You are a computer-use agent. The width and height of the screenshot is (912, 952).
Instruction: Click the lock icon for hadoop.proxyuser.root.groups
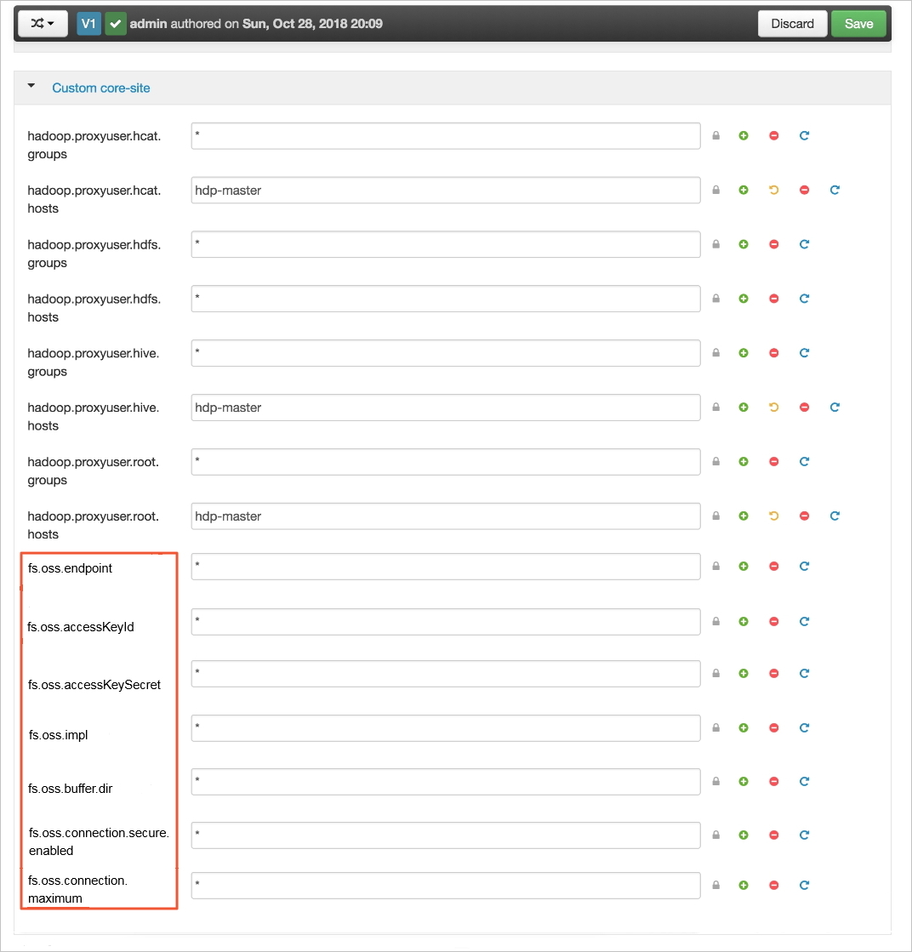tap(715, 461)
